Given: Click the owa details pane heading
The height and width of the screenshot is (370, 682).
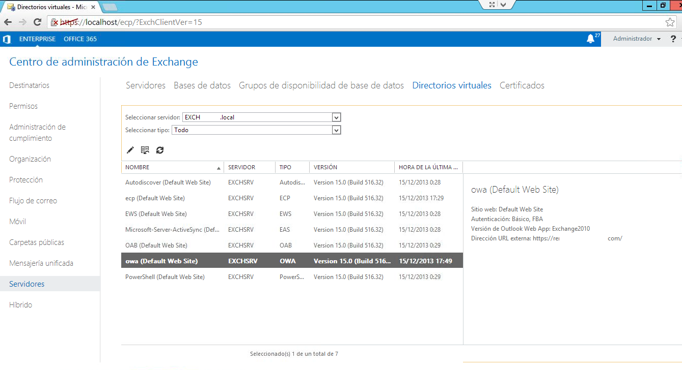Looking at the screenshot, I should click(x=515, y=190).
